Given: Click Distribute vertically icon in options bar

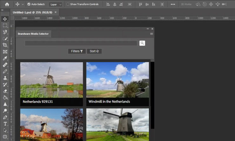Looking at the screenshot, I should 130,4.
